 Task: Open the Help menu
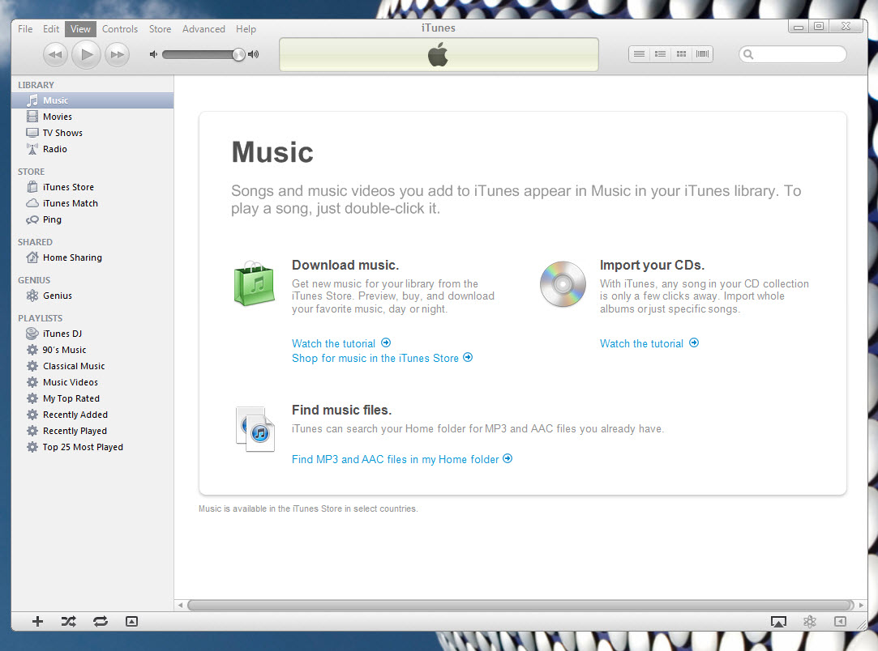click(246, 29)
